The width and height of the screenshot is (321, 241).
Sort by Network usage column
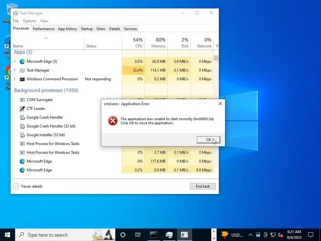202,43
